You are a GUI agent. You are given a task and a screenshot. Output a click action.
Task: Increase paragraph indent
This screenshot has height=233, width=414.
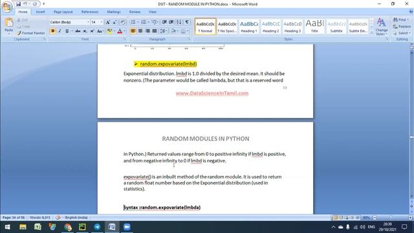(171, 22)
